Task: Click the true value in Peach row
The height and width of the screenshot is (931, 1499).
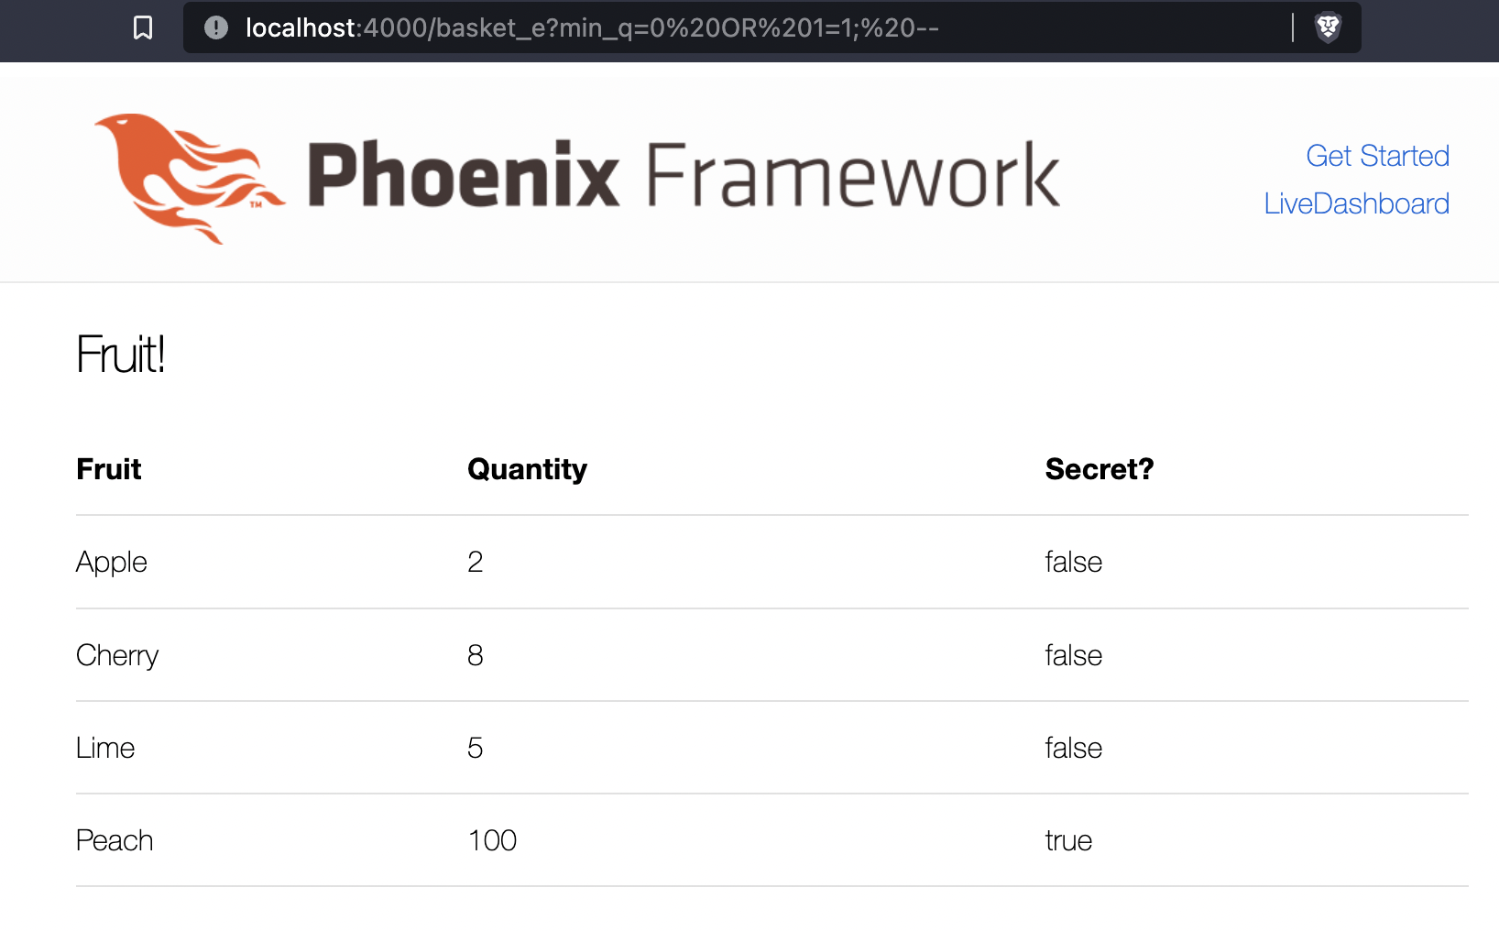Action: (1068, 840)
